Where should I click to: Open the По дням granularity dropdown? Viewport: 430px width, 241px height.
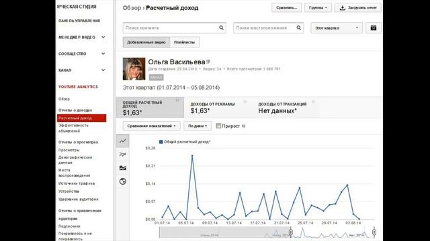click(x=198, y=126)
